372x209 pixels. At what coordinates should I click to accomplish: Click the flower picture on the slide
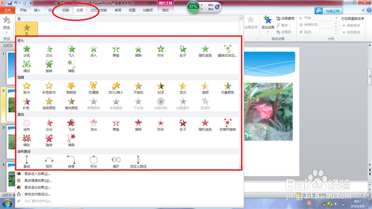pos(268,111)
